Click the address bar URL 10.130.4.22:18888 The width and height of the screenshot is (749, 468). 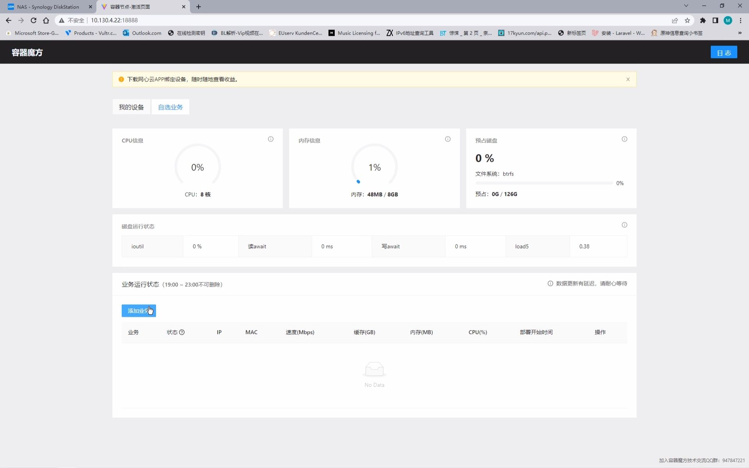(114, 20)
